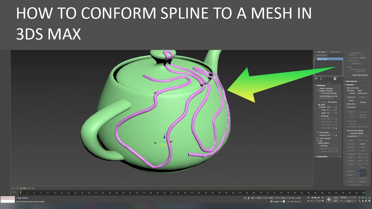Click the Create Line button
372x209 pixels.
coord(351,97)
